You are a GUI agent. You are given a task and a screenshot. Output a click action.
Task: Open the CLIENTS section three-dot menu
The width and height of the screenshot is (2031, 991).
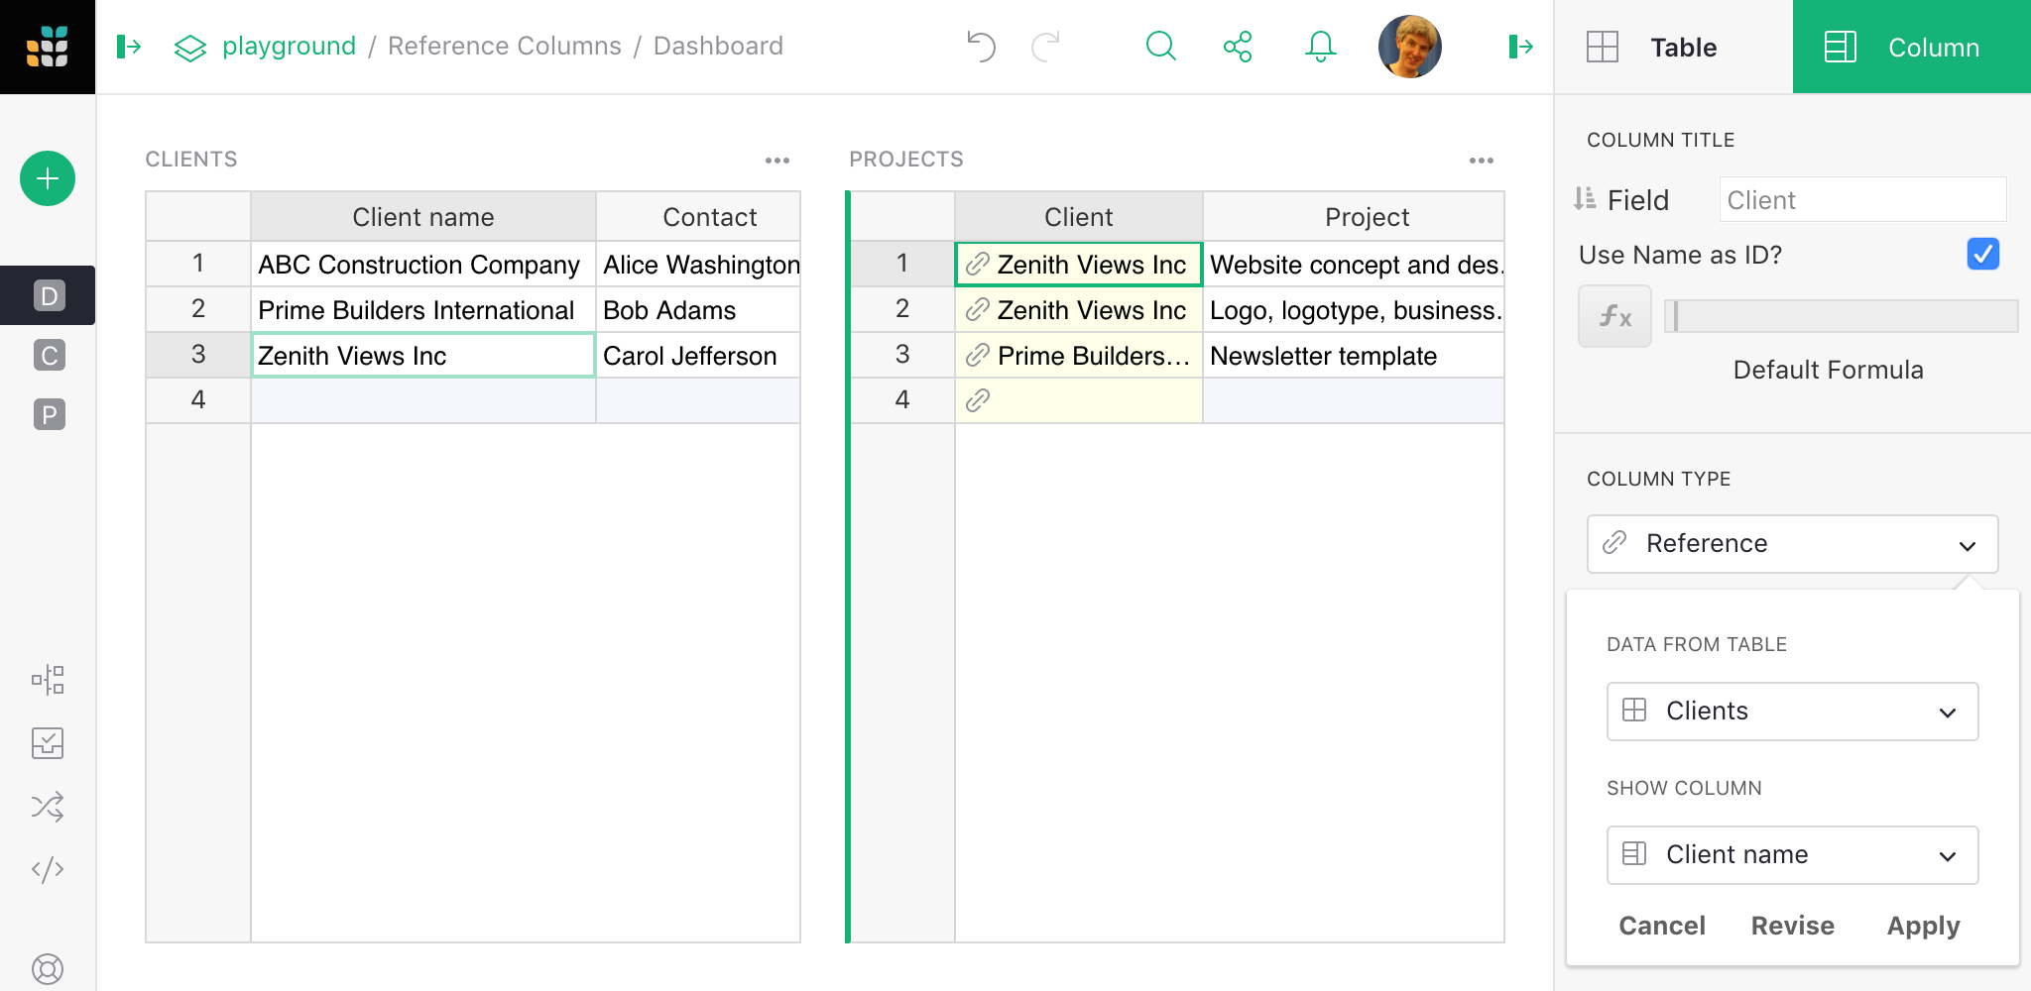coord(777,160)
